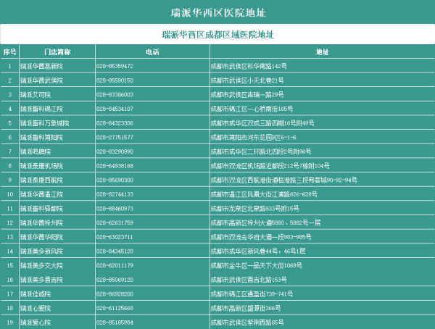
Task: Click address 成都市武侯区科华南路142号
Action: 249,66
